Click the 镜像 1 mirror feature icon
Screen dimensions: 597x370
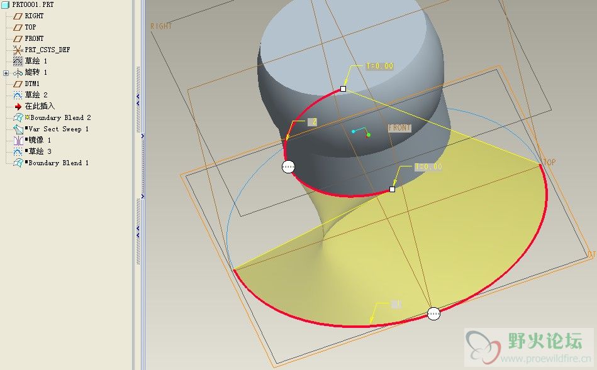[18, 140]
